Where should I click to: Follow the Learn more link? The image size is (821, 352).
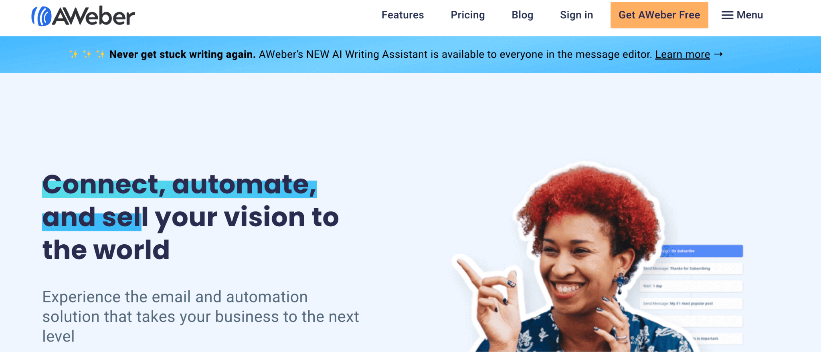pyautogui.click(x=682, y=54)
